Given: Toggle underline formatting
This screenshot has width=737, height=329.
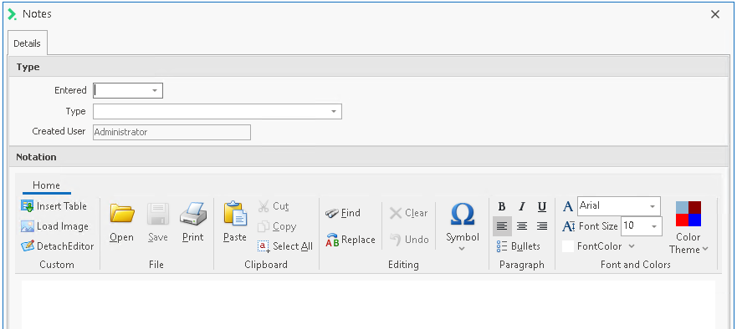Looking at the screenshot, I should point(542,206).
